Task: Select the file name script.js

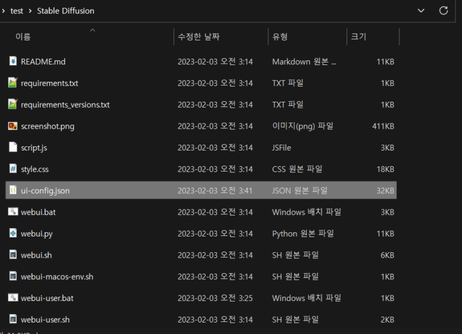Action: pos(34,147)
